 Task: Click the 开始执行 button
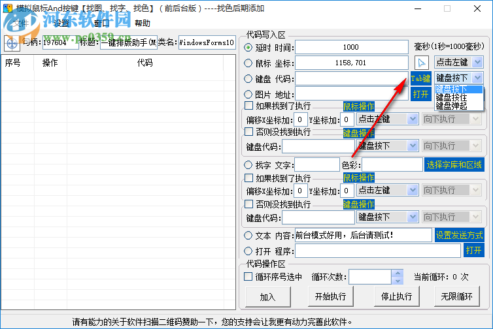331,296
